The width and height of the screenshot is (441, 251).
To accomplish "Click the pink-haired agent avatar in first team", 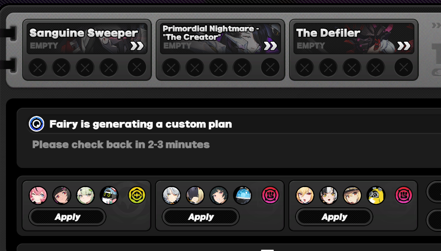I will 38,195.
